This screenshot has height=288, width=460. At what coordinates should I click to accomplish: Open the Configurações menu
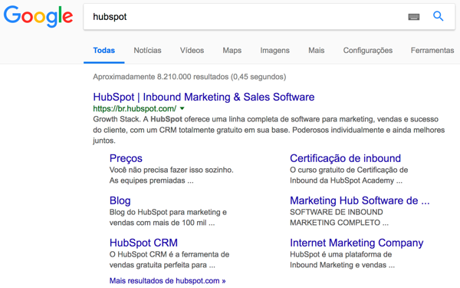[368, 50]
